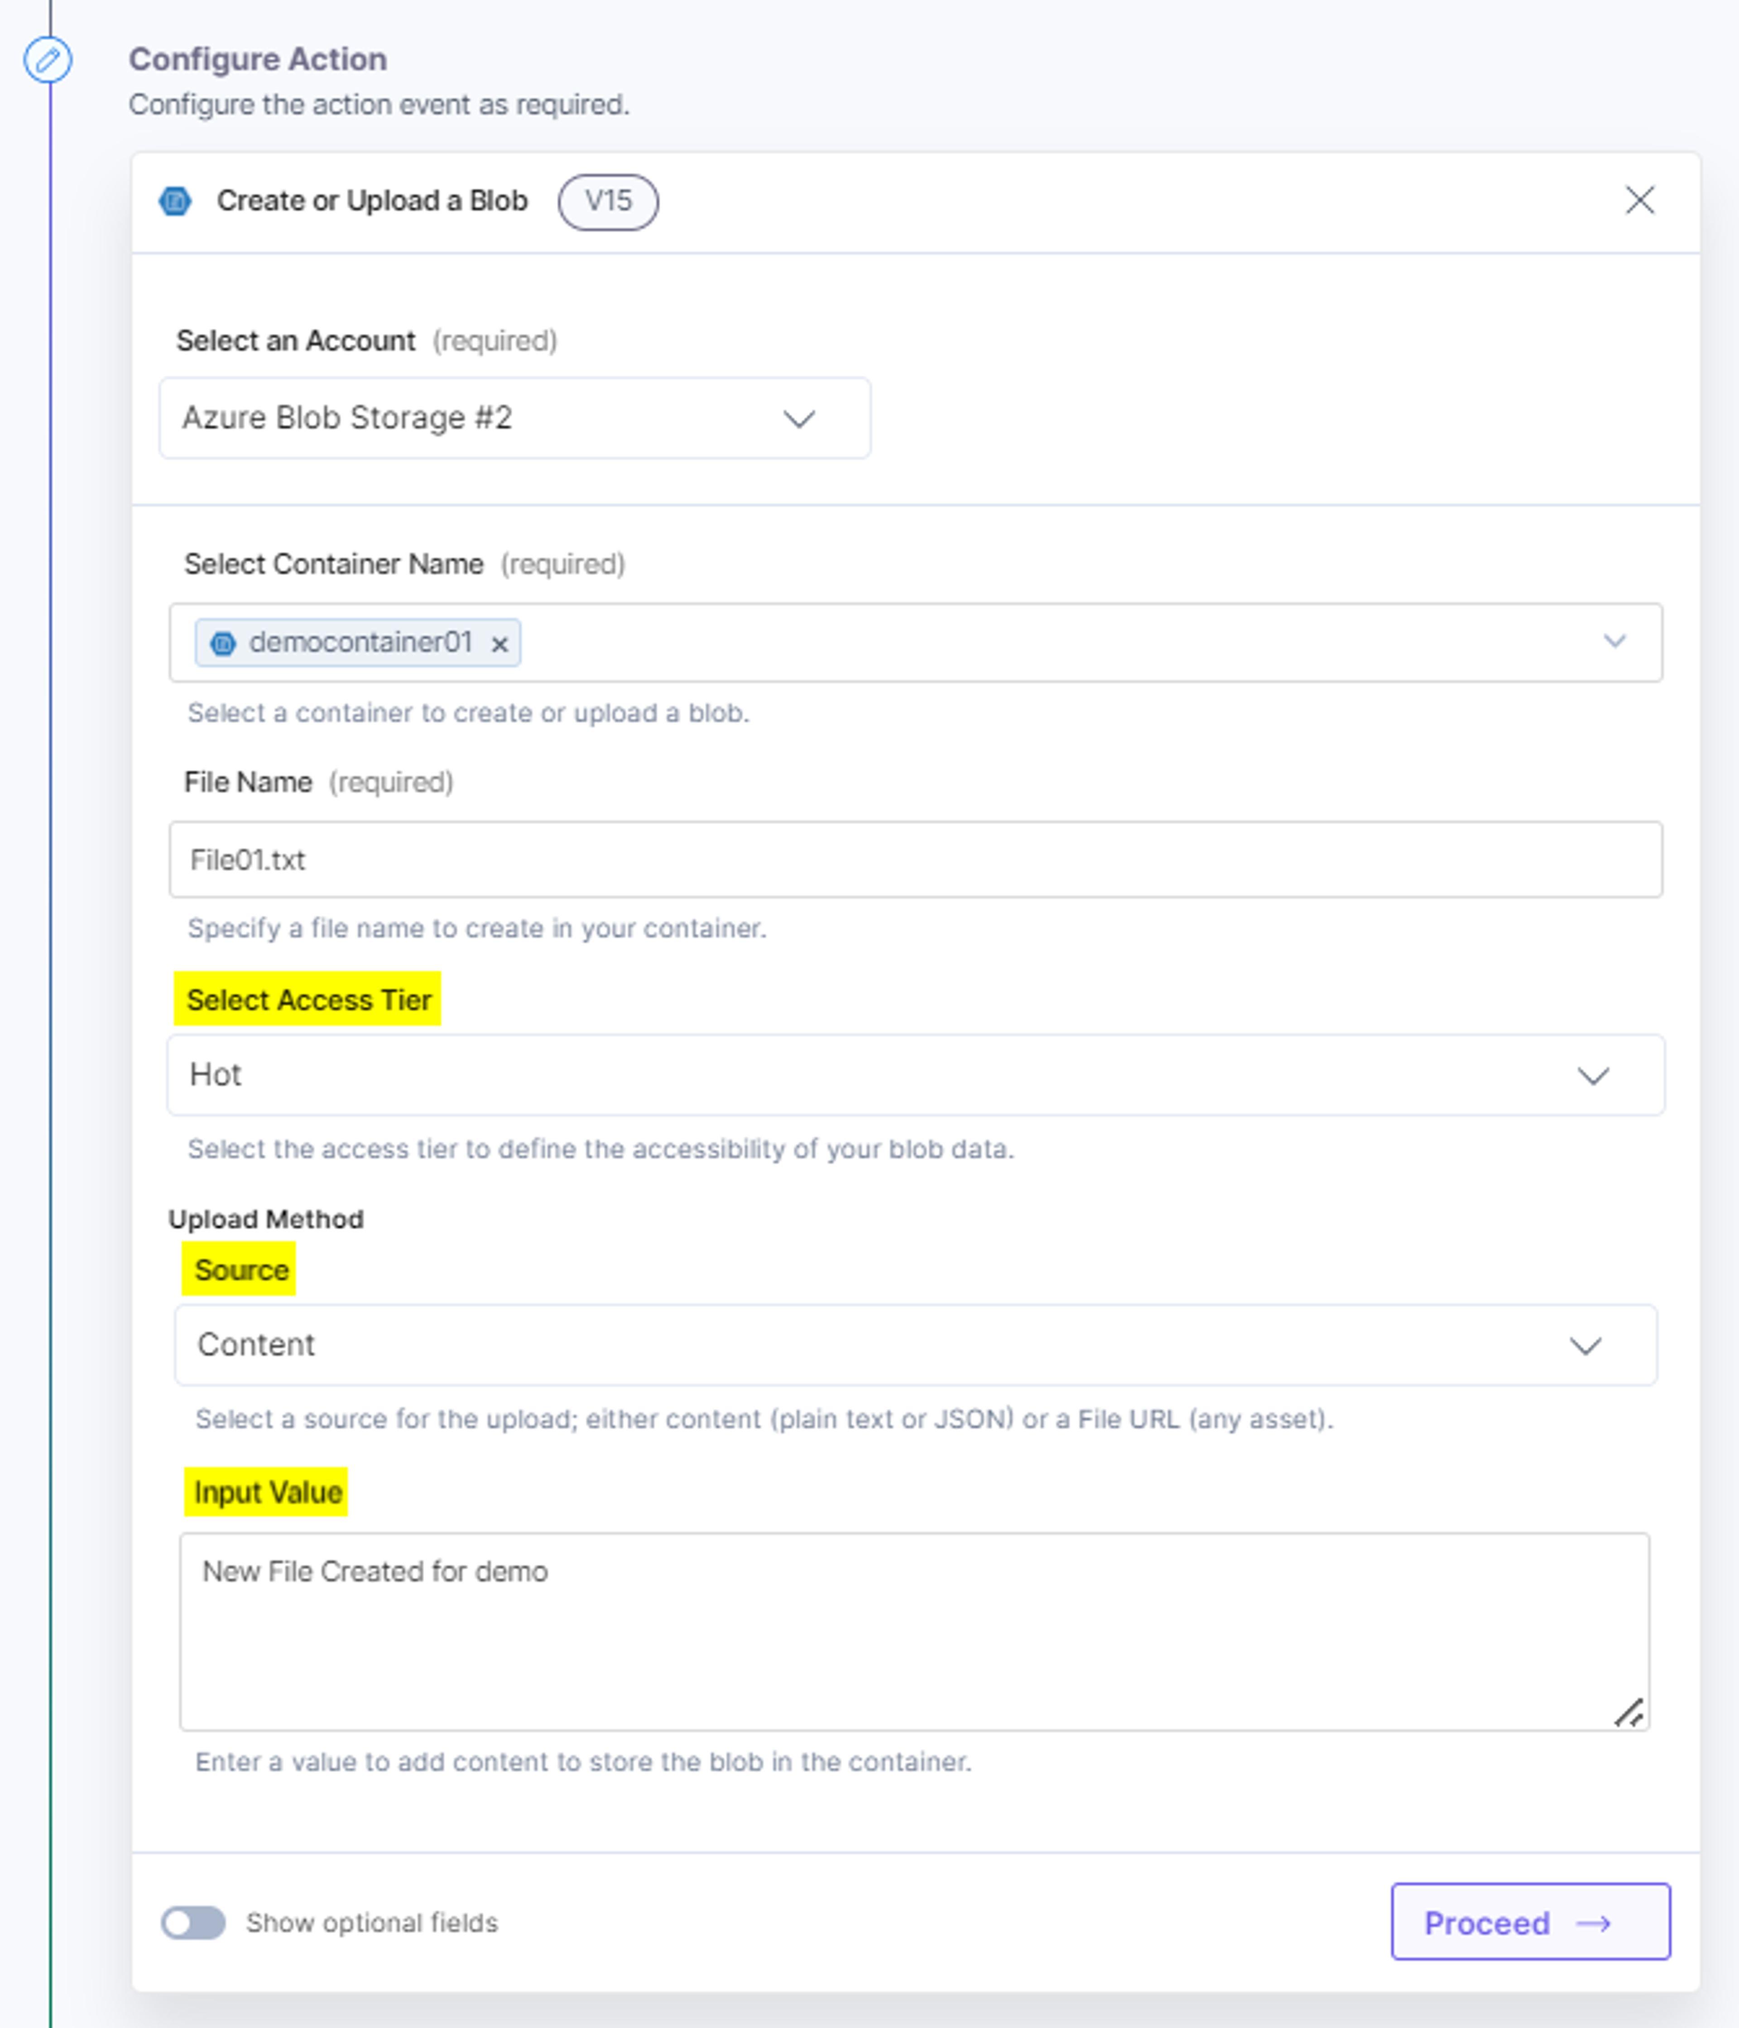The height and width of the screenshot is (2028, 1739).
Task: Open the Select an Account dropdown
Action: point(514,418)
